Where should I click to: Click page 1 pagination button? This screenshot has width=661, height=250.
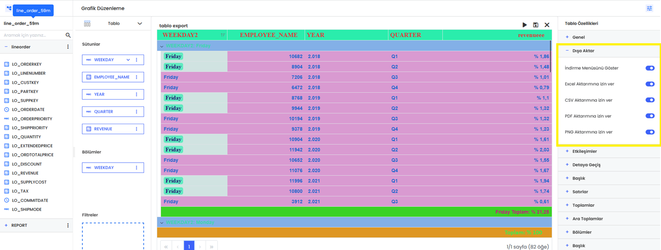pyautogui.click(x=189, y=246)
